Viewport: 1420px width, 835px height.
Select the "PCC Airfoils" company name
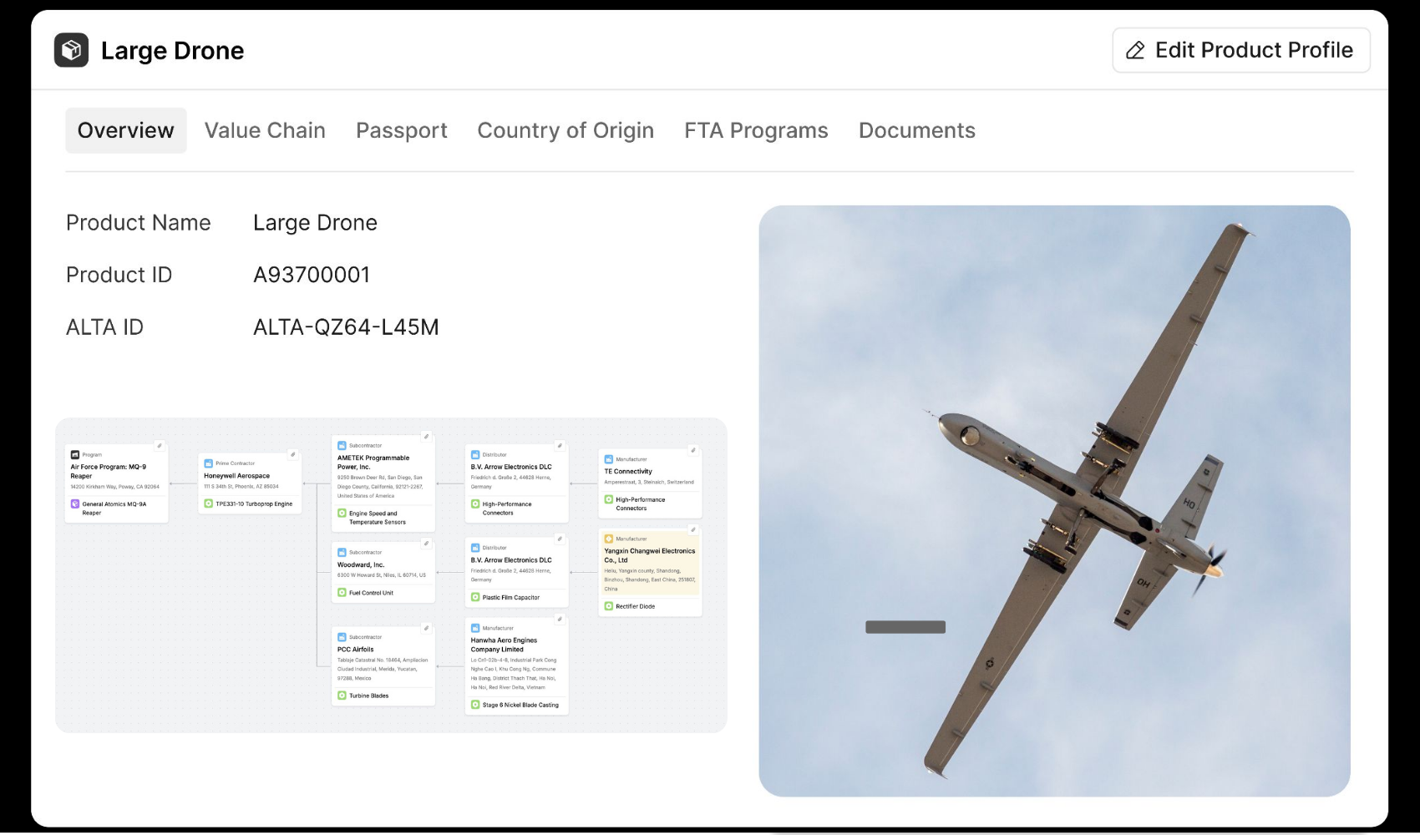pos(356,650)
